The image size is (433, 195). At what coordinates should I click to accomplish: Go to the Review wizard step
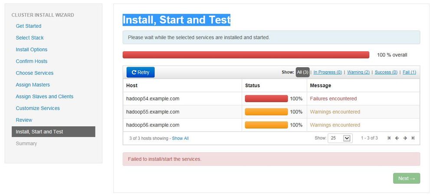(x=24, y=120)
